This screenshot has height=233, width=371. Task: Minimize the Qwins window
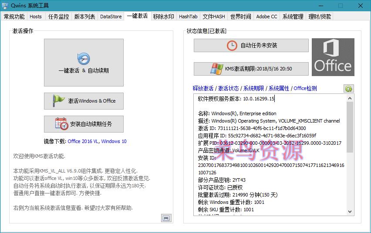(x=321, y=6)
